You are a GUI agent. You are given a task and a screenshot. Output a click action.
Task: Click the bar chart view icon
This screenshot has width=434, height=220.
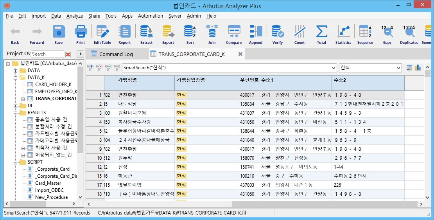tap(418, 68)
